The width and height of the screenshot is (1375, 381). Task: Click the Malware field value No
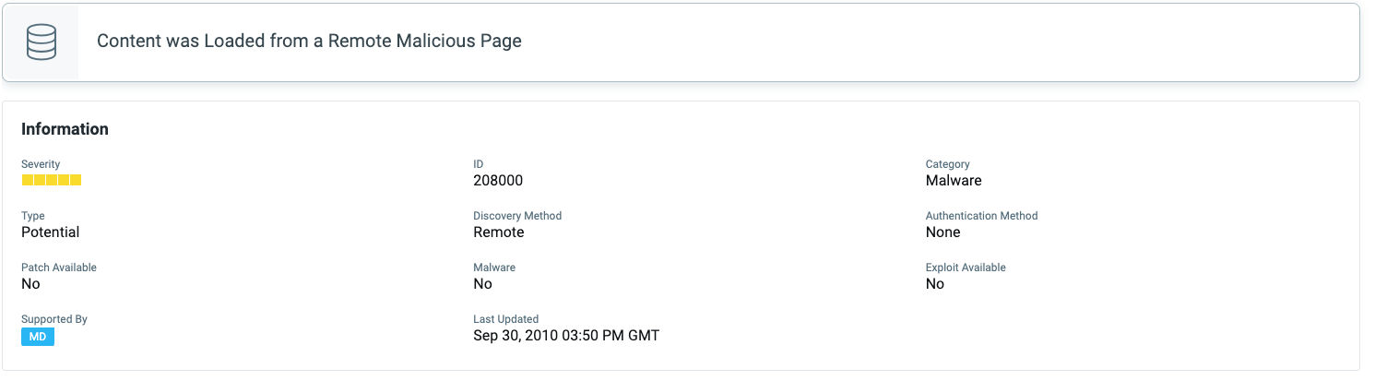tap(482, 284)
